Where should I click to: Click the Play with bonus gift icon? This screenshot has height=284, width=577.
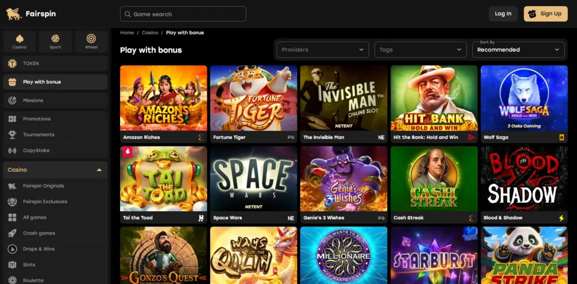point(12,82)
